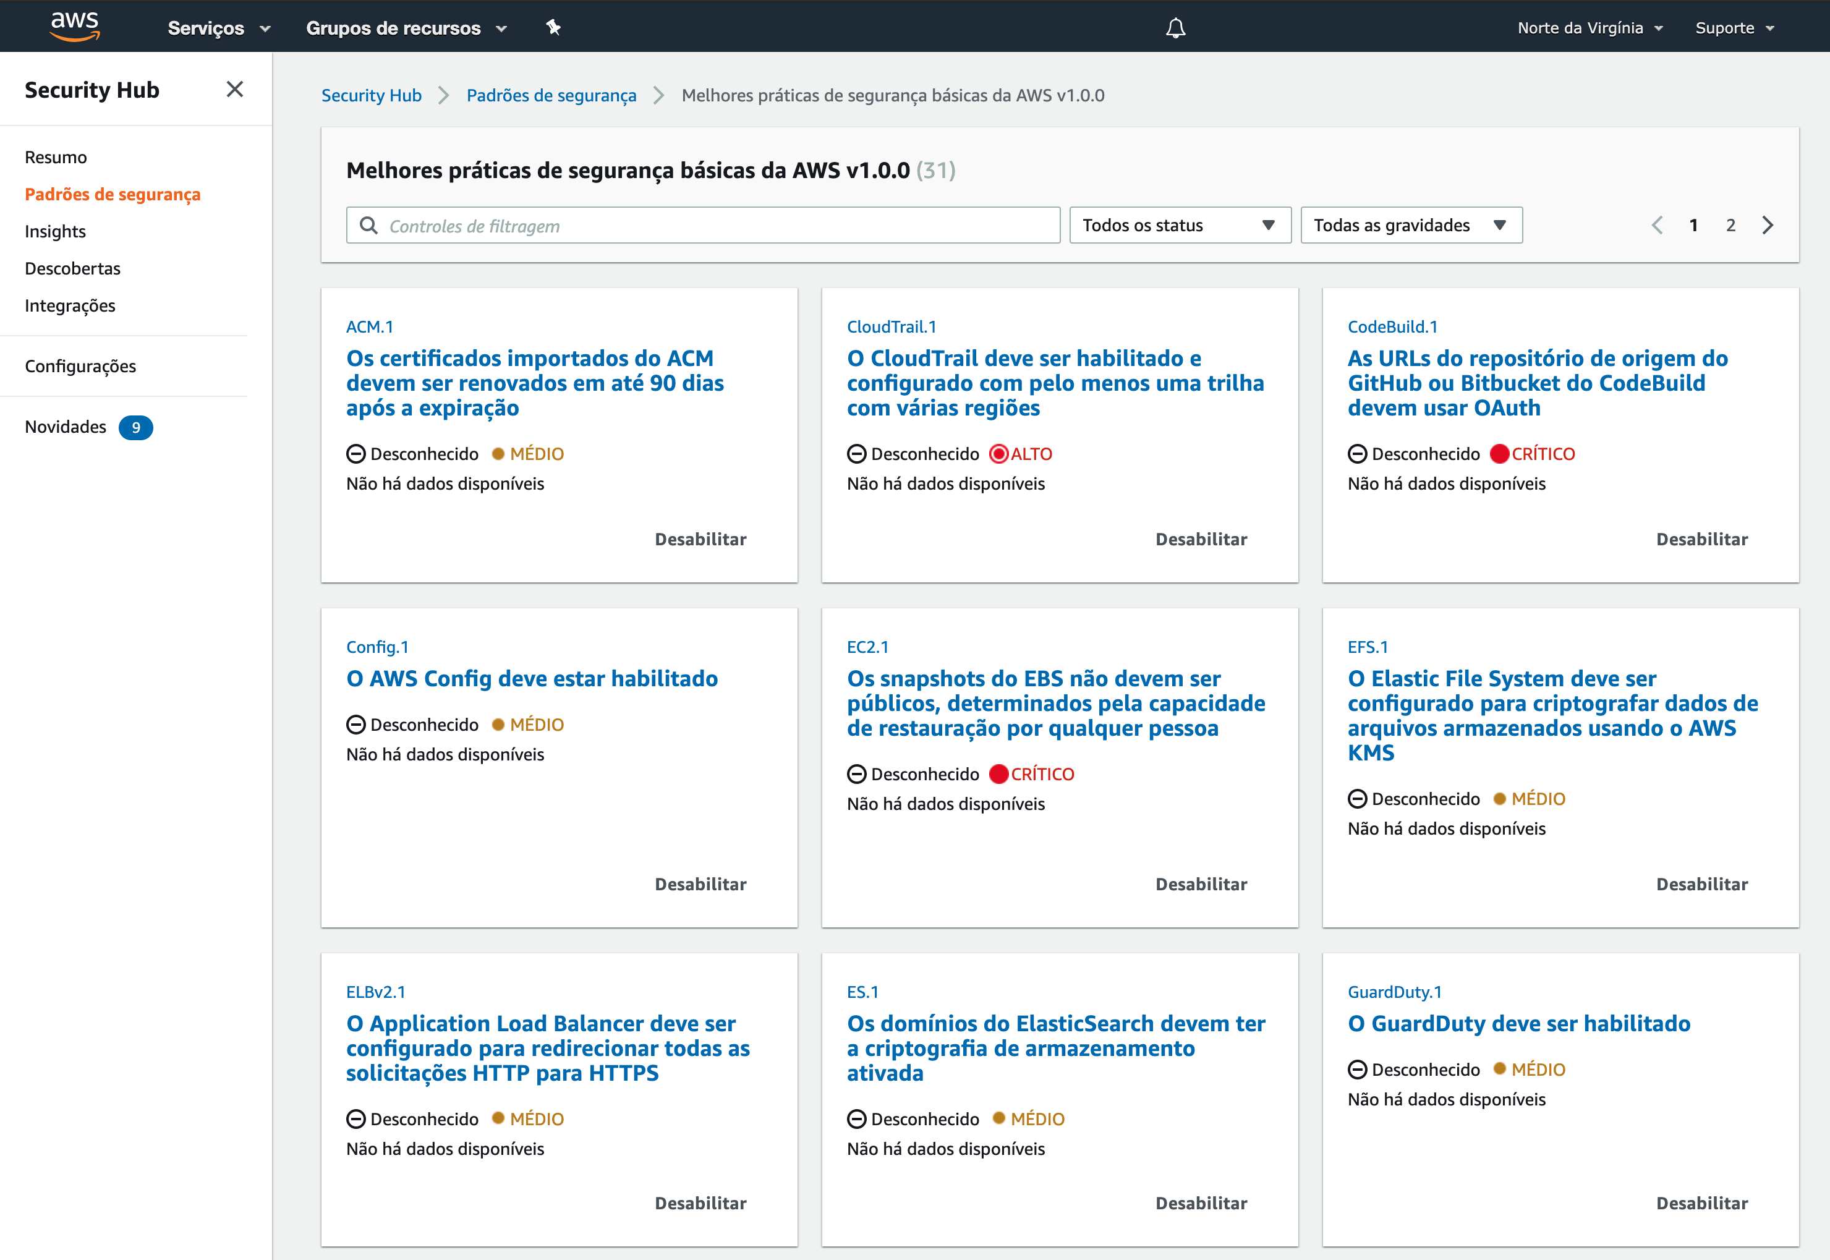Select Descobertas in the sidebar
Viewport: 1830px width, 1260px height.
[x=72, y=268]
